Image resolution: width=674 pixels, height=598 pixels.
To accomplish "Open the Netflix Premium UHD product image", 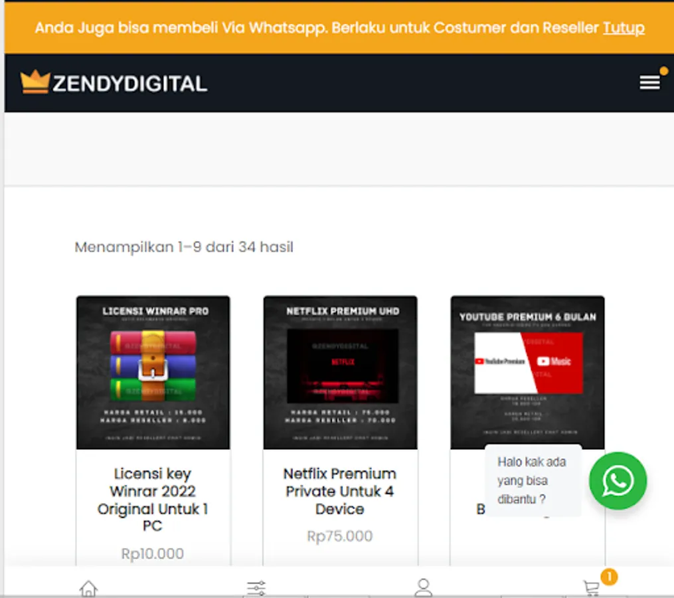I will coord(340,373).
